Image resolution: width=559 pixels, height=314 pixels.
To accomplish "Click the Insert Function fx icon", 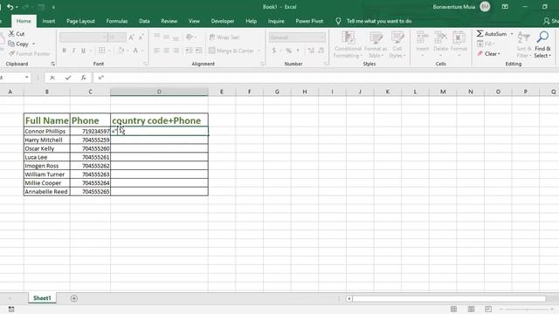I will tap(84, 78).
